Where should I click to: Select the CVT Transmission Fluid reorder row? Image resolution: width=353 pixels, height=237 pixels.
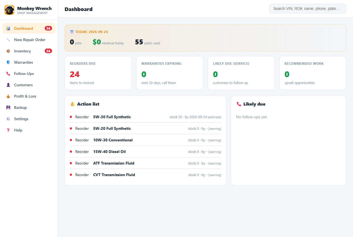(145, 175)
